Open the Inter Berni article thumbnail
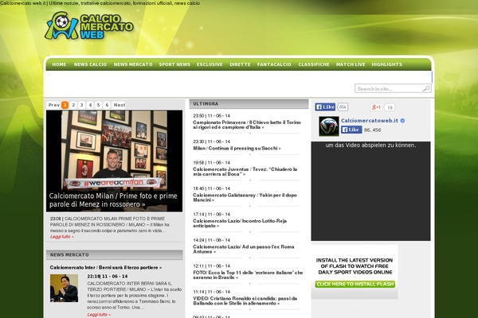 [64, 288]
